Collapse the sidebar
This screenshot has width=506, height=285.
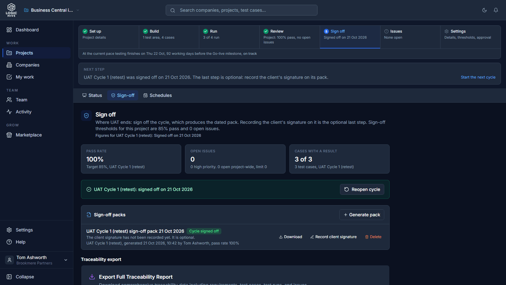(x=36, y=277)
